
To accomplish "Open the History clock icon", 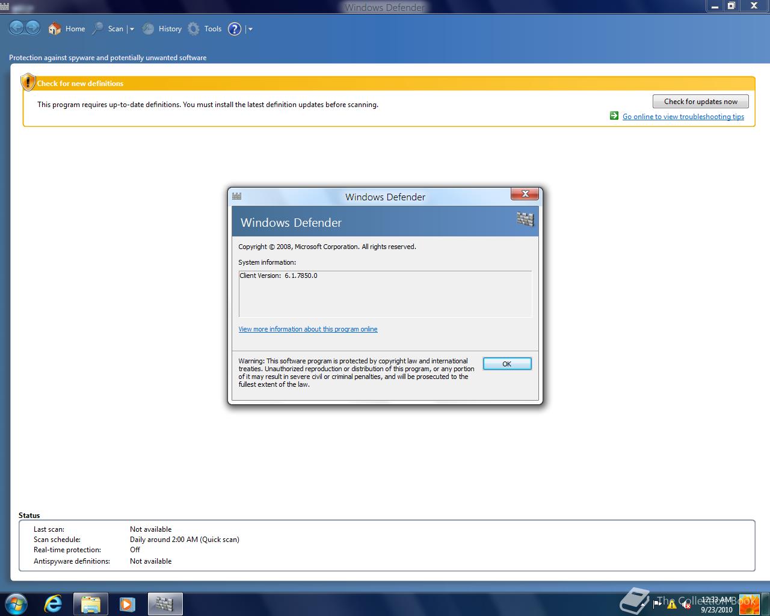I will point(148,28).
